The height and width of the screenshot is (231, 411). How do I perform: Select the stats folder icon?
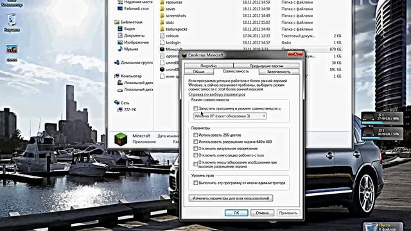[162, 22]
